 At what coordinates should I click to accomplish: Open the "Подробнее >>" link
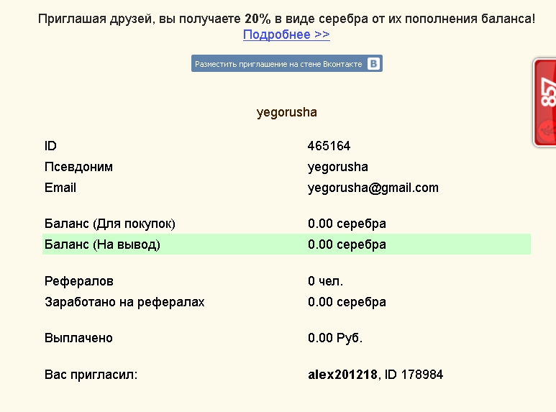(x=286, y=35)
